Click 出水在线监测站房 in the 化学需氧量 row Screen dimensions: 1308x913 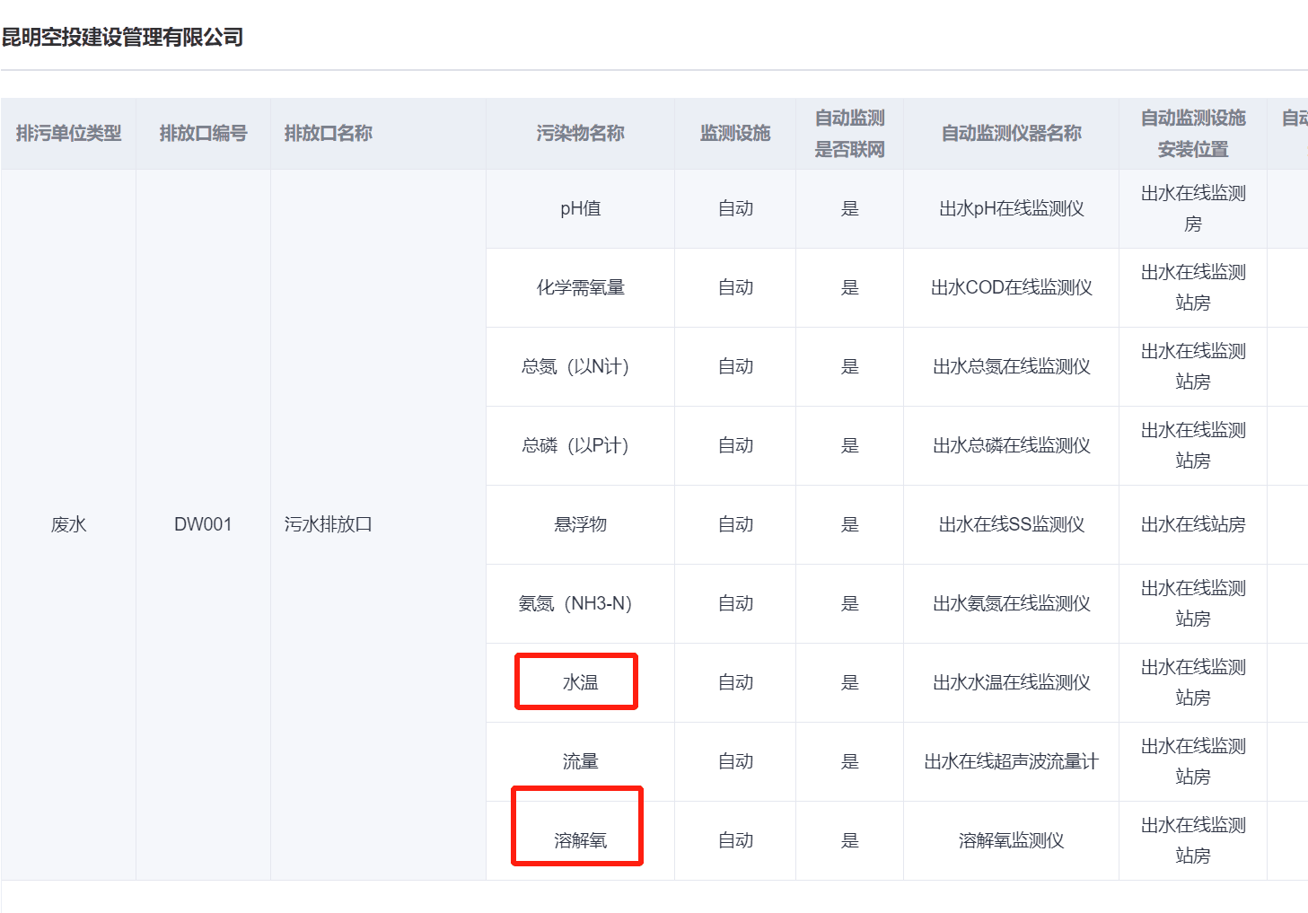coord(1193,287)
